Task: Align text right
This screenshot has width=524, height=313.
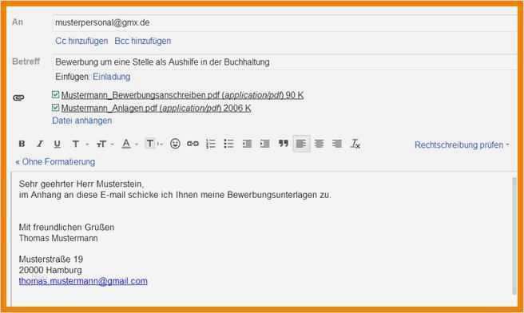Action: coord(337,144)
